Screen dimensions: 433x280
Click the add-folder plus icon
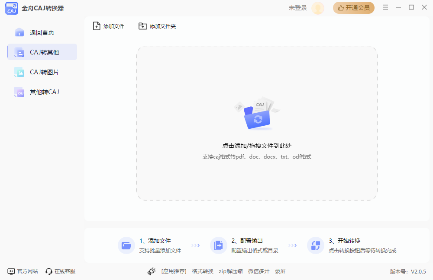coord(142,26)
